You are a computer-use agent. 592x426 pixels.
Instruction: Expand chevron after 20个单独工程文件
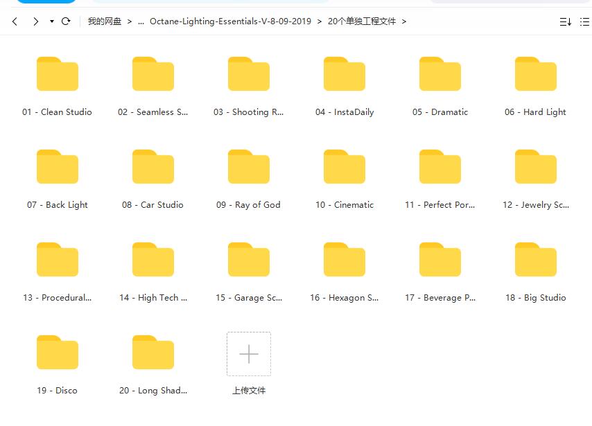point(404,21)
